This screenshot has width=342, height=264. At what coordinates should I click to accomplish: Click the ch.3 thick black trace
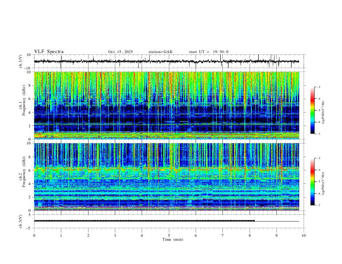click(144, 221)
